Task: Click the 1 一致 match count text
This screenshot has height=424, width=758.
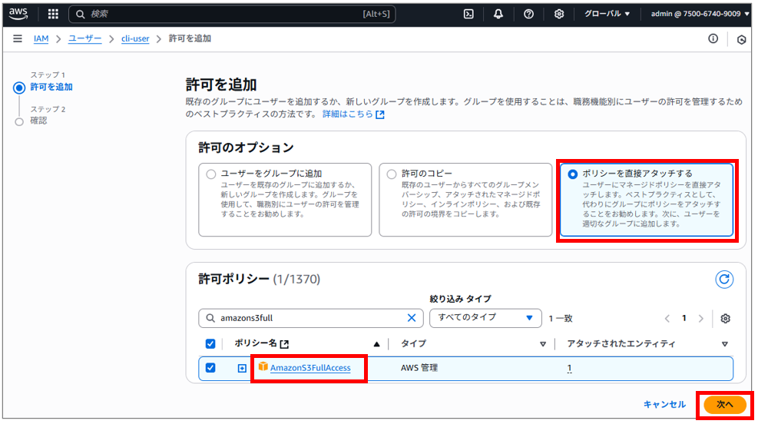Action: click(561, 318)
